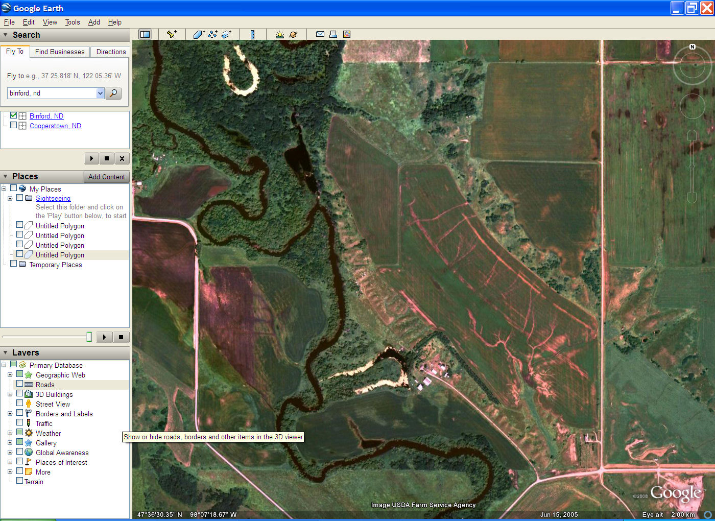Check the Cooperstown, ND result checkbox
This screenshot has height=521, width=715.
(13, 125)
